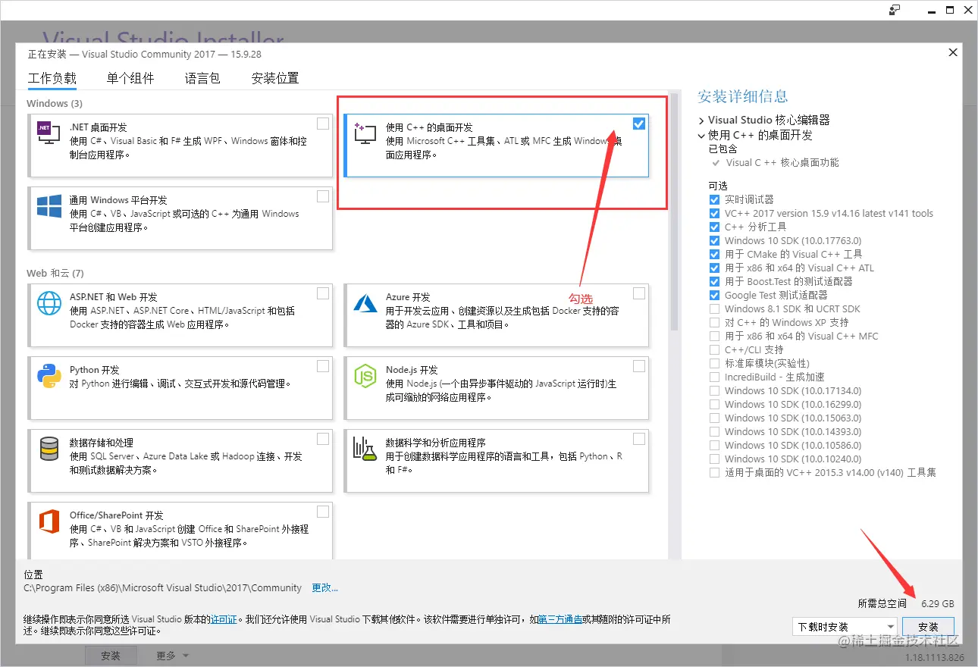Click the Node.js hexagon icon
The width and height of the screenshot is (978, 667).
coord(365,377)
